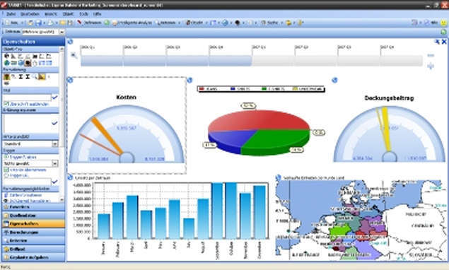
Task: Click the green icon below the smiley icon
Action: pos(443,32)
